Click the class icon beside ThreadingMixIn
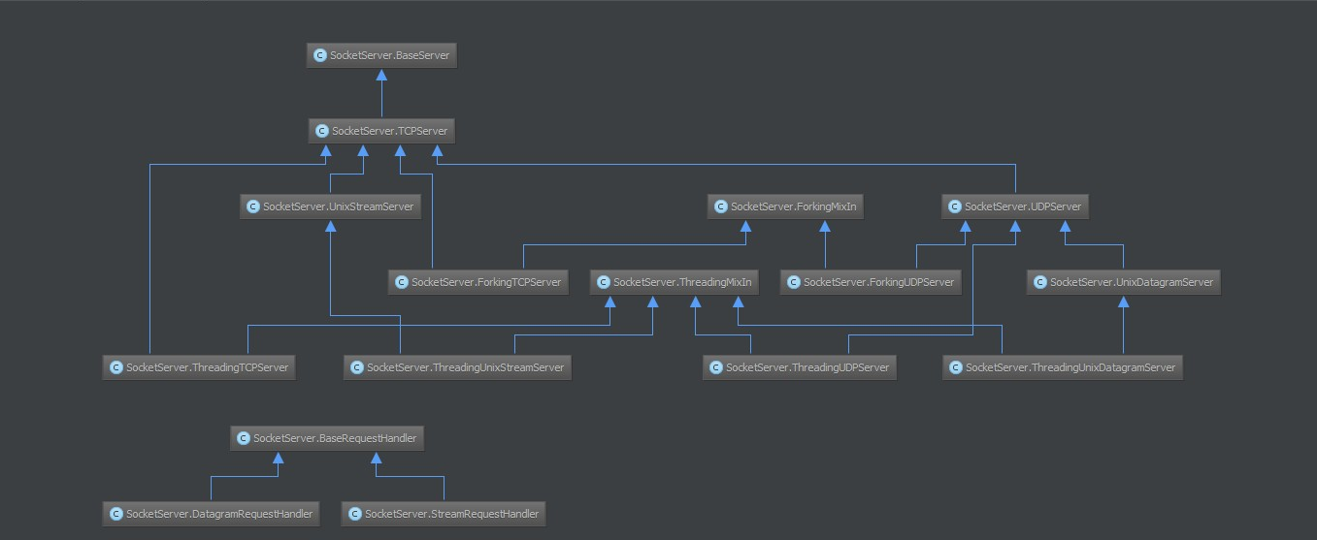The height and width of the screenshot is (540, 1317). tap(603, 282)
